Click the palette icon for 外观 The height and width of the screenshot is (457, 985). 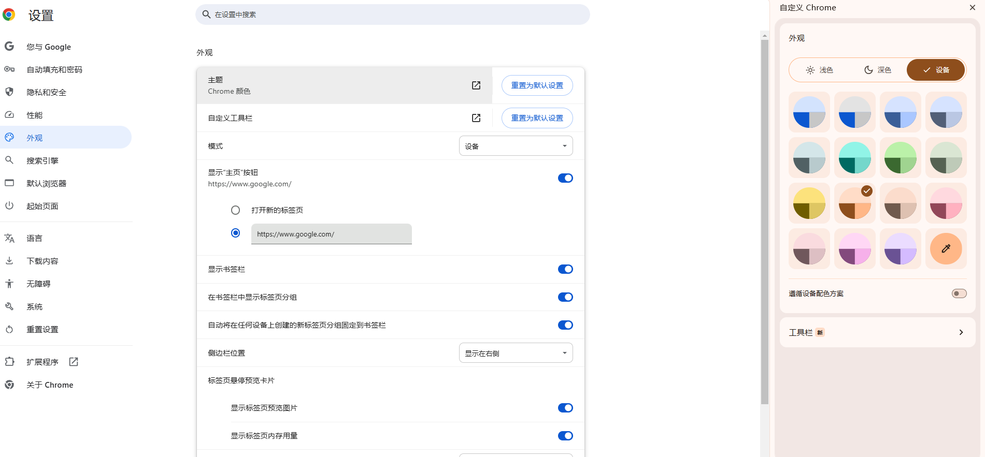(x=9, y=138)
